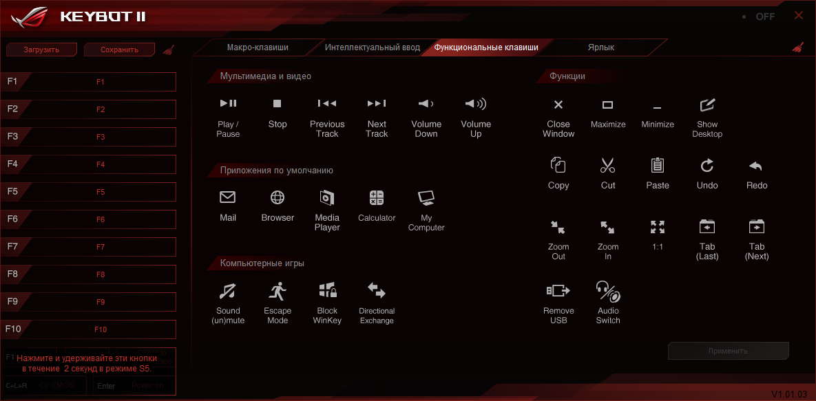This screenshot has height=401, width=816.
Task: Pick the Zoom In function
Action: click(x=608, y=227)
